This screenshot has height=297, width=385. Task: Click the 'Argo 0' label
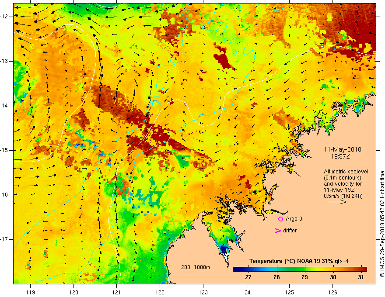[294, 219]
